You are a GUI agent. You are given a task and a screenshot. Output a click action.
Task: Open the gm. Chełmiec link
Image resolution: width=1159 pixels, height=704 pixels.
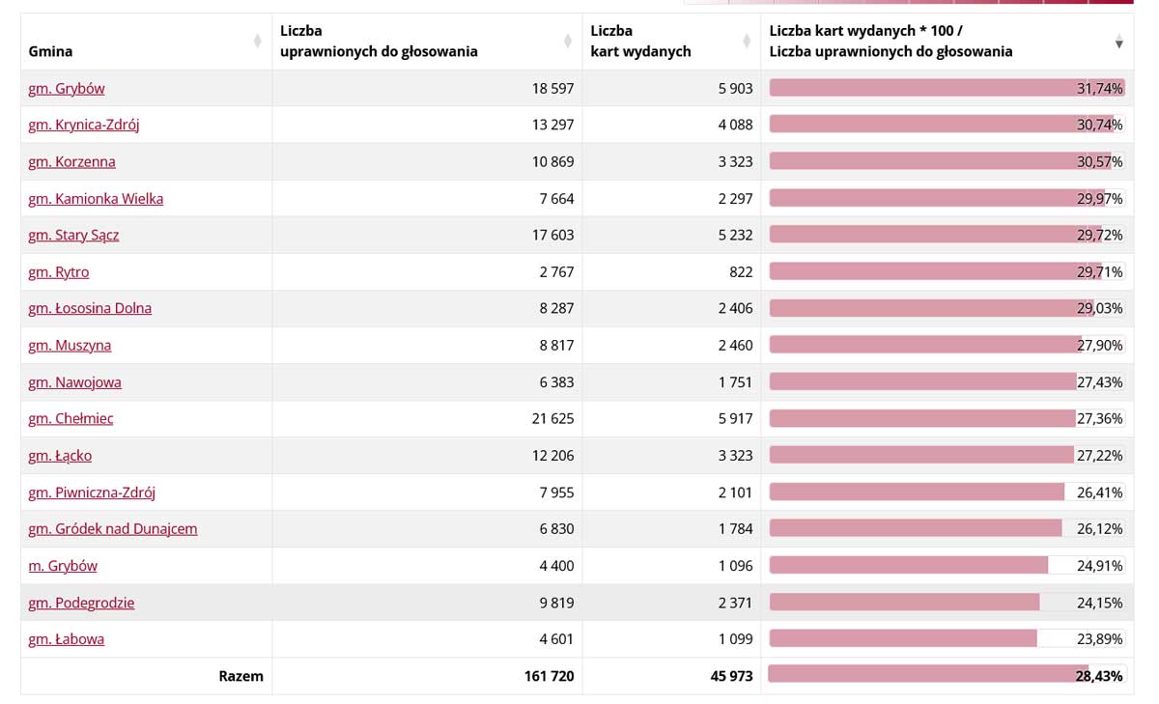click(71, 418)
